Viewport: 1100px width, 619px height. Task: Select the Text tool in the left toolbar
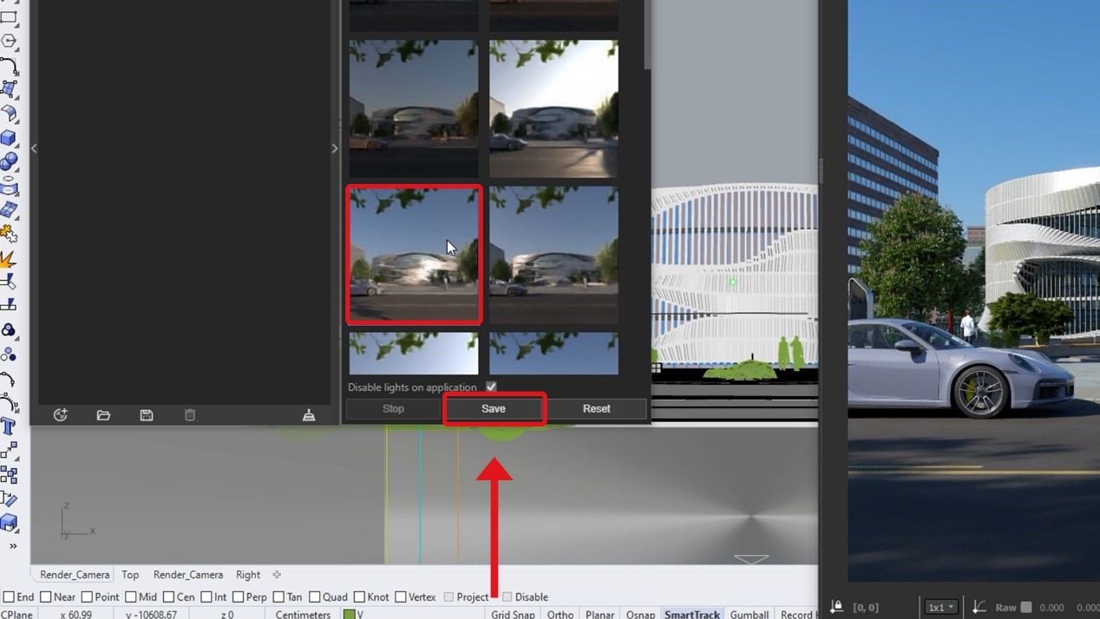pyautogui.click(x=9, y=426)
